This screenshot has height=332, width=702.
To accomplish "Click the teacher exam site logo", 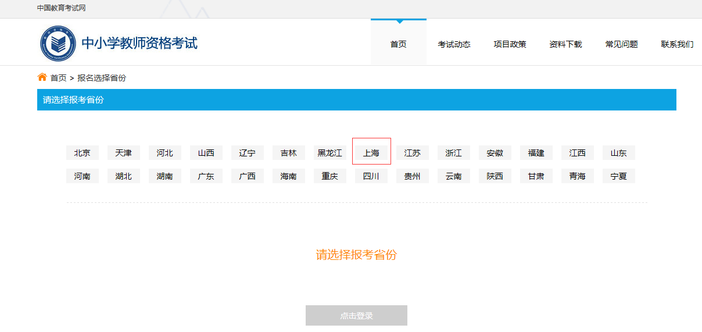I will (58, 43).
